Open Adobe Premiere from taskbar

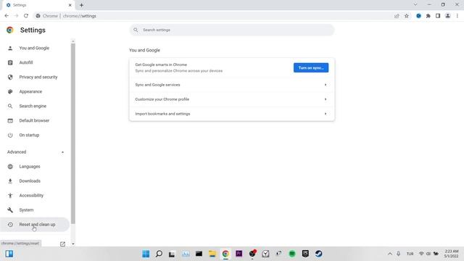239,254
